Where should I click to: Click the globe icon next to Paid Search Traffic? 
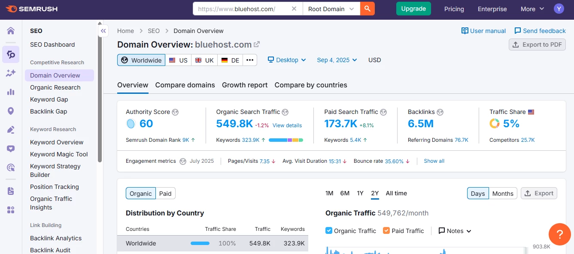pos(383,112)
